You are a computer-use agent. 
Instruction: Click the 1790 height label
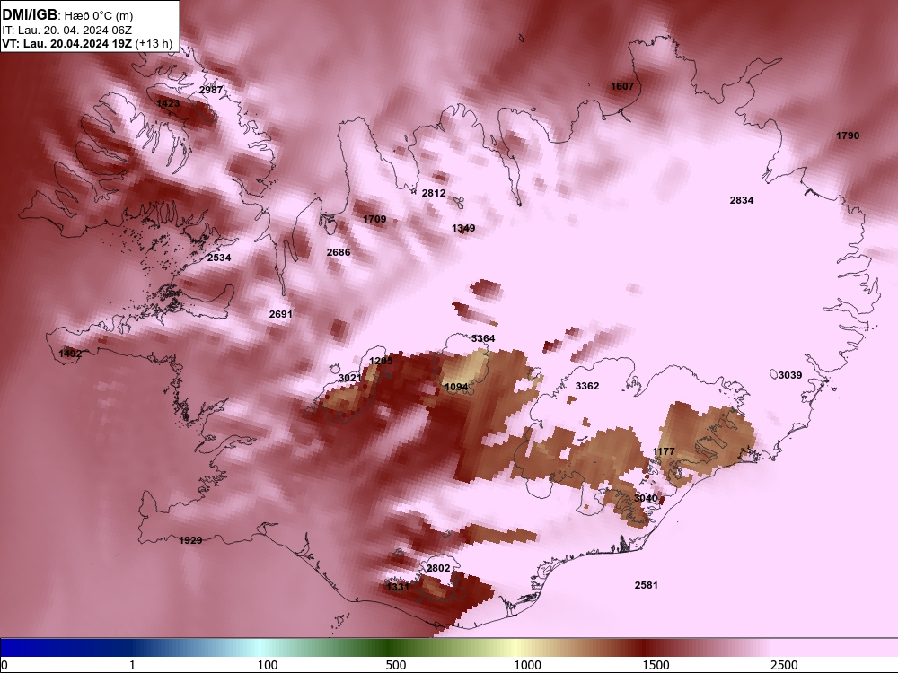click(848, 135)
